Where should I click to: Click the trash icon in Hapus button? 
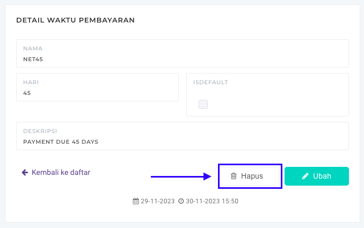(x=234, y=176)
